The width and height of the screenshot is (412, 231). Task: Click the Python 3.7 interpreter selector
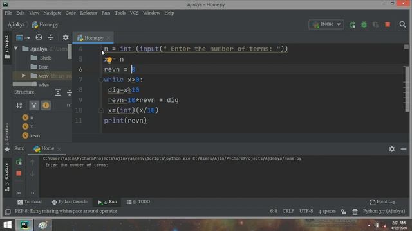(x=384, y=211)
